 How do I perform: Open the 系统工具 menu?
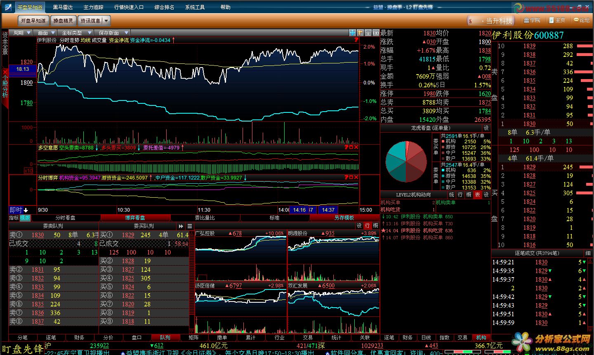195,7
